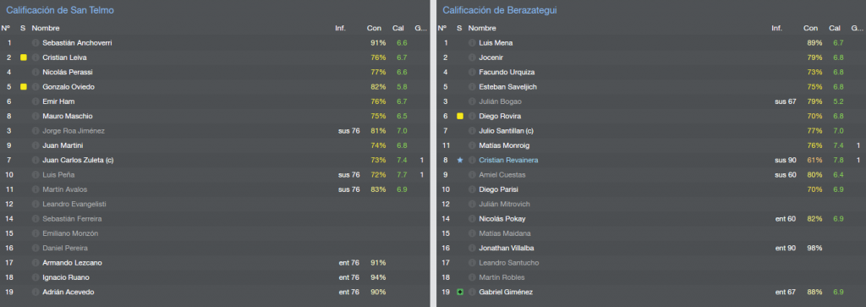This screenshot has height=307, width=866.
Task: Click yellow card icon for Cristian Leiva
Action: coord(23,58)
